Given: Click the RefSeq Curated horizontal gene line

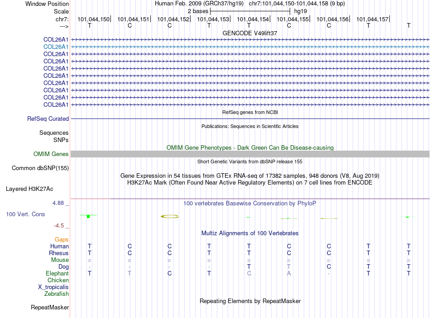Looking at the screenshot, I should click(250, 119).
